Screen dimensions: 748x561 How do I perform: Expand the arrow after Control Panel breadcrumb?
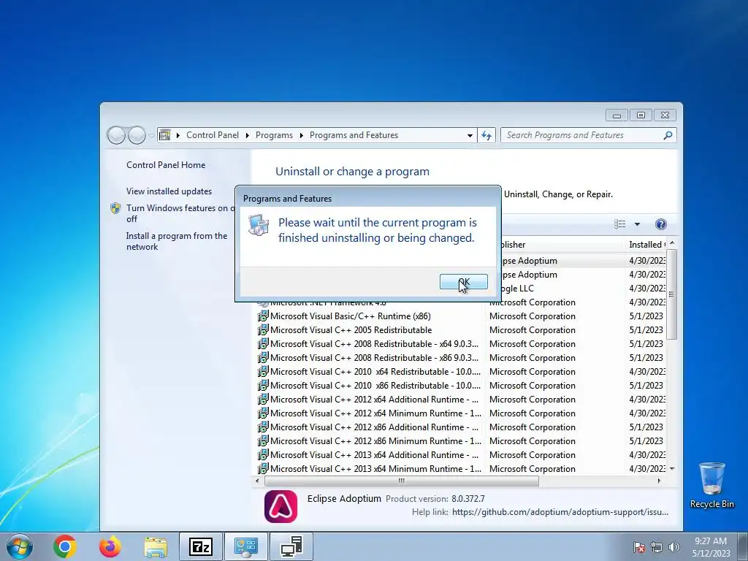(247, 135)
